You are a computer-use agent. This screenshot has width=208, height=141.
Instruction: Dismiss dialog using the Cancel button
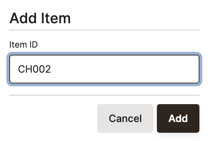point(125,118)
